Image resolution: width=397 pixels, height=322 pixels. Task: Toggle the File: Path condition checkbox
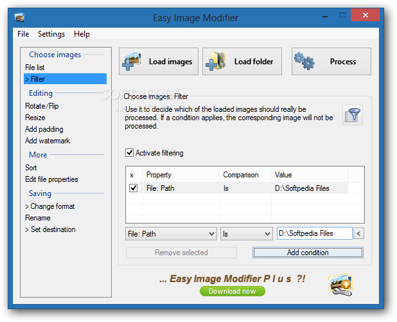point(134,188)
